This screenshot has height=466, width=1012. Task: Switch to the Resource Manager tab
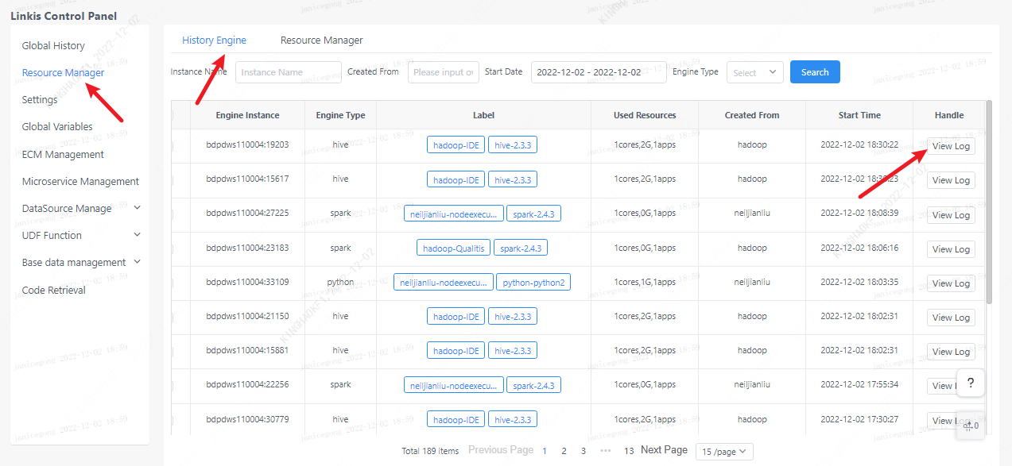(x=321, y=40)
